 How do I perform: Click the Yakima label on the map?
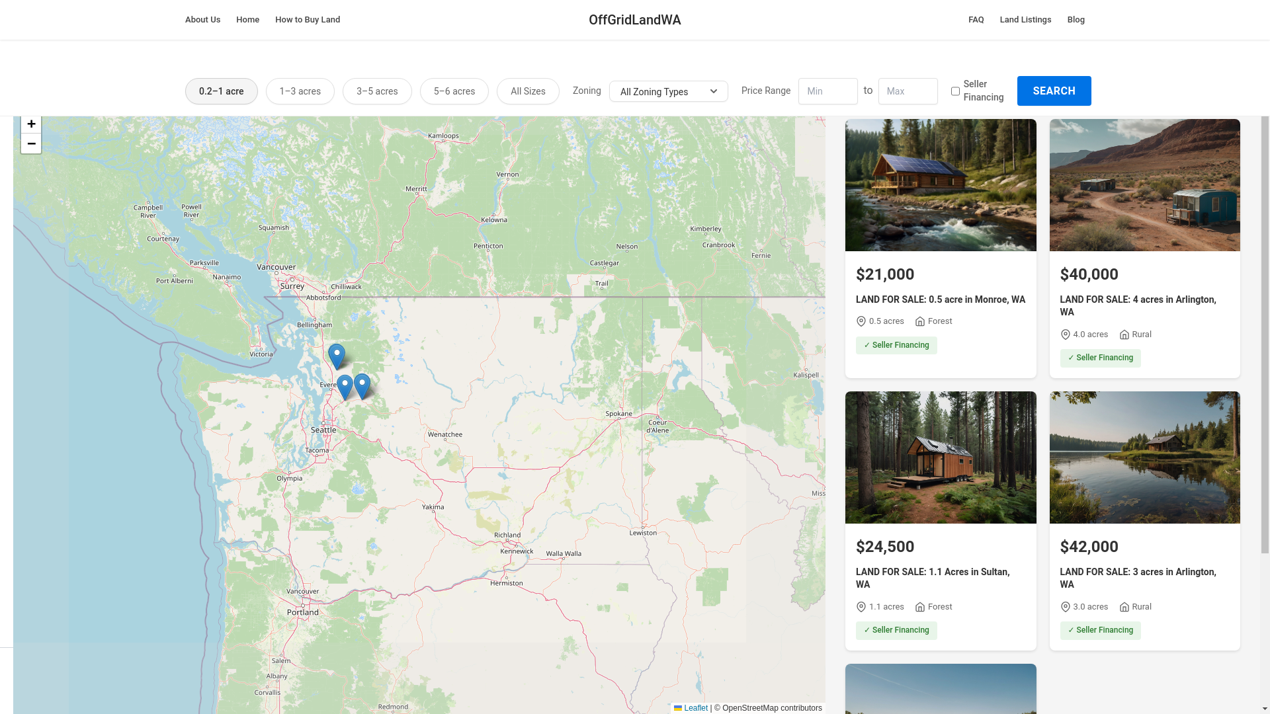[x=433, y=507]
